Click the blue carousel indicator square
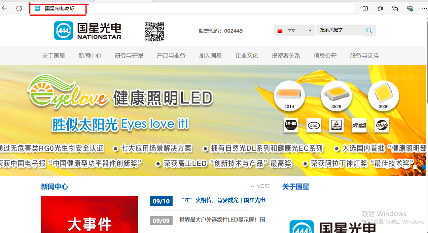The image size is (428, 233). pyautogui.click(x=423, y=167)
